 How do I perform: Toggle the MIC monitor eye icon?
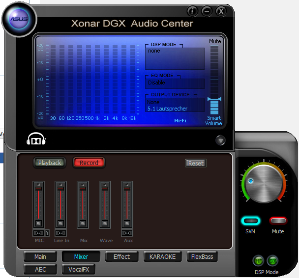(x=38, y=233)
